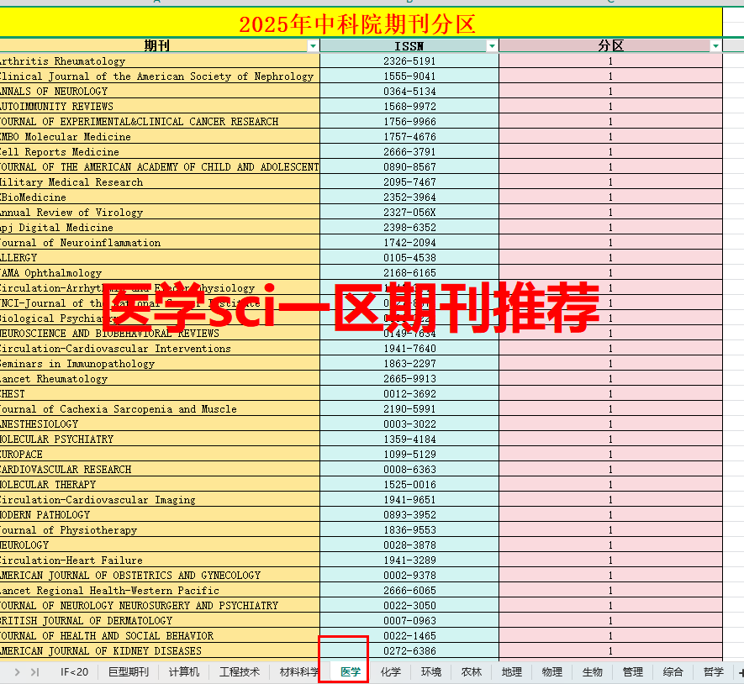Screen dimensions: 744x684
Task: Switch to the 生物 sheet tab
Action: point(592,671)
